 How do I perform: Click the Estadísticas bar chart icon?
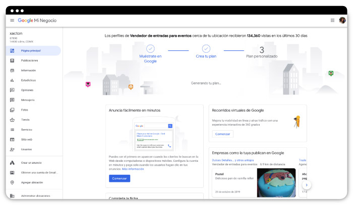(x=12, y=80)
